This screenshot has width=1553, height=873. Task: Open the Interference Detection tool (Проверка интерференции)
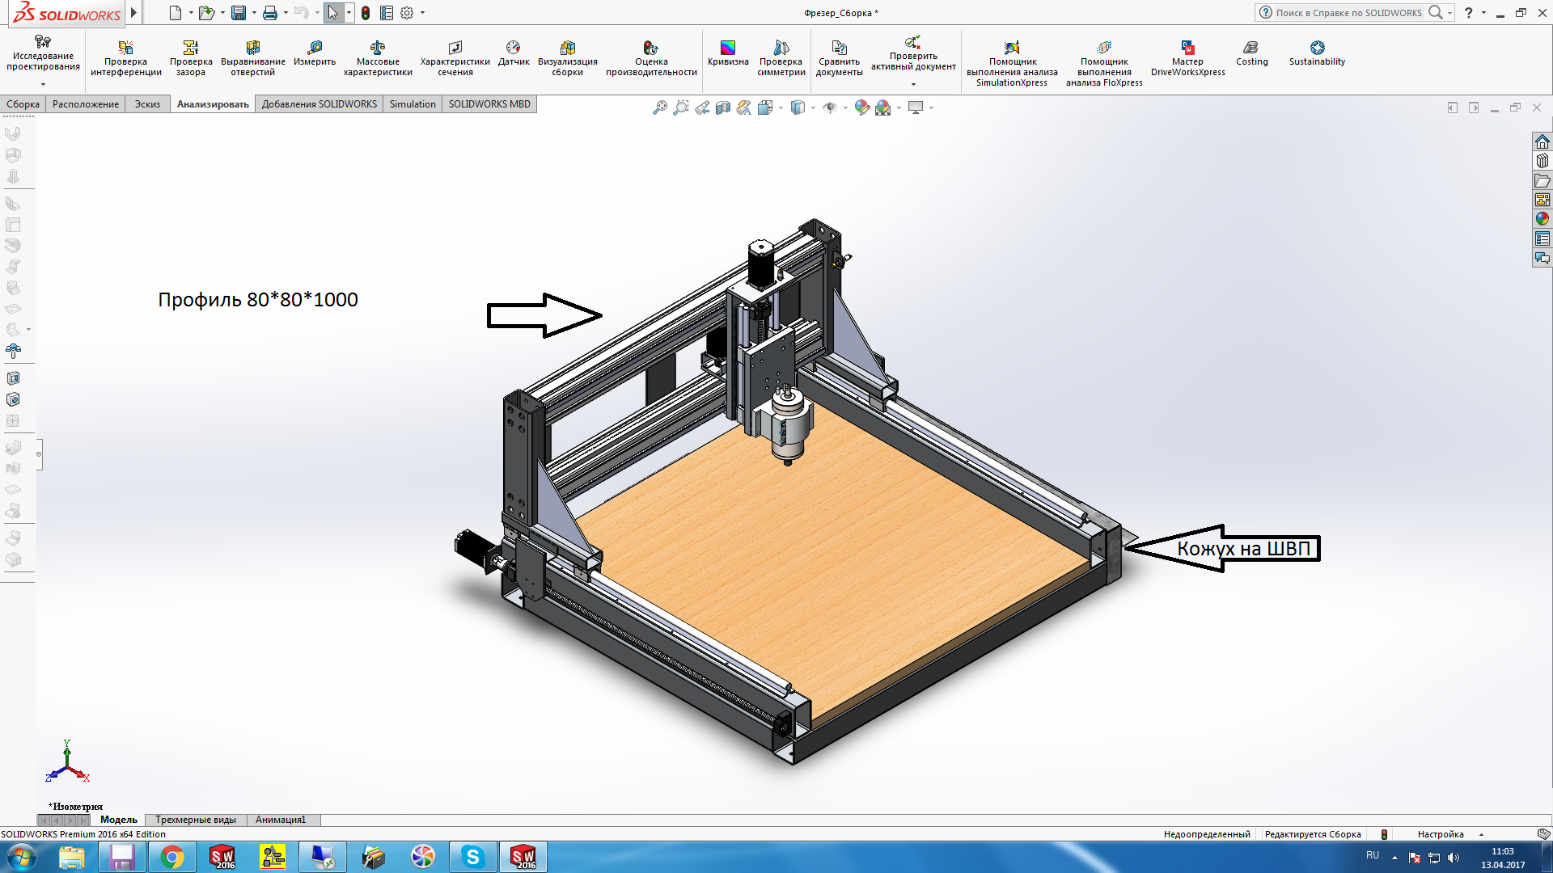[125, 58]
